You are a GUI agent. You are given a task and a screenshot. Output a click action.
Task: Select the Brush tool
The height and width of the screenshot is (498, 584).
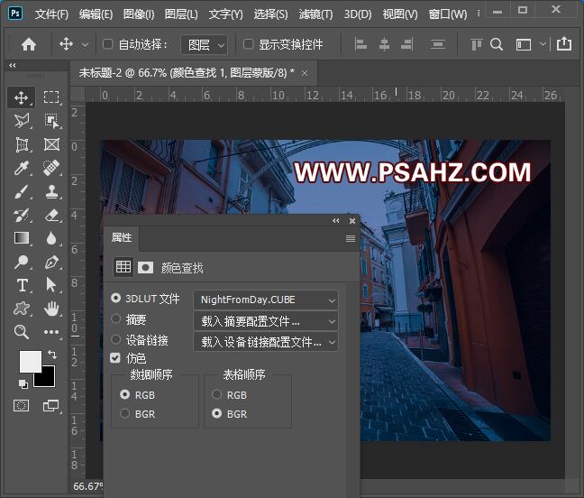click(x=22, y=192)
